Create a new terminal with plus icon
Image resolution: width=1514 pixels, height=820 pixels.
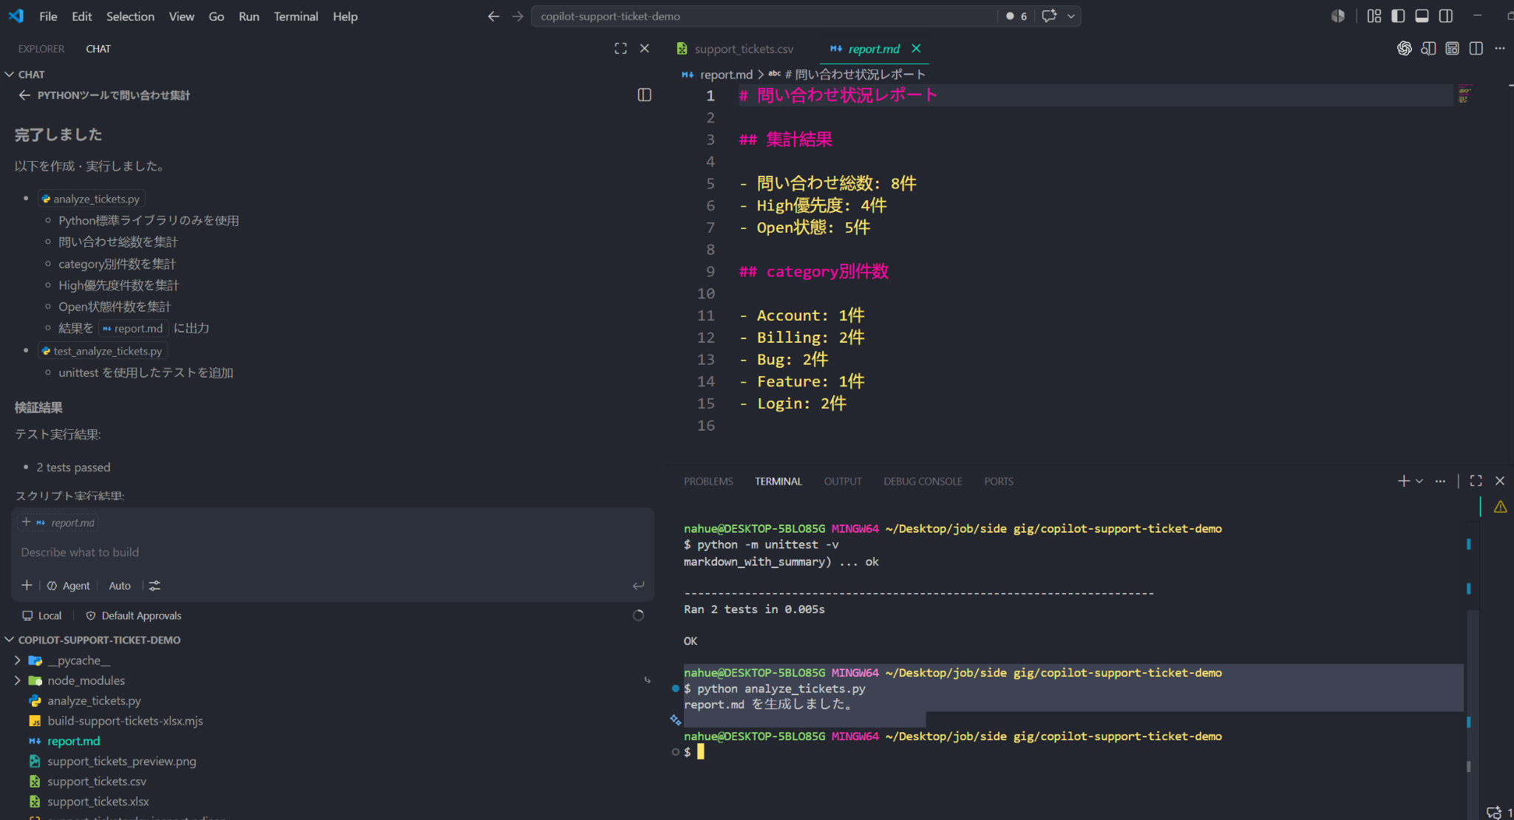pos(1403,481)
